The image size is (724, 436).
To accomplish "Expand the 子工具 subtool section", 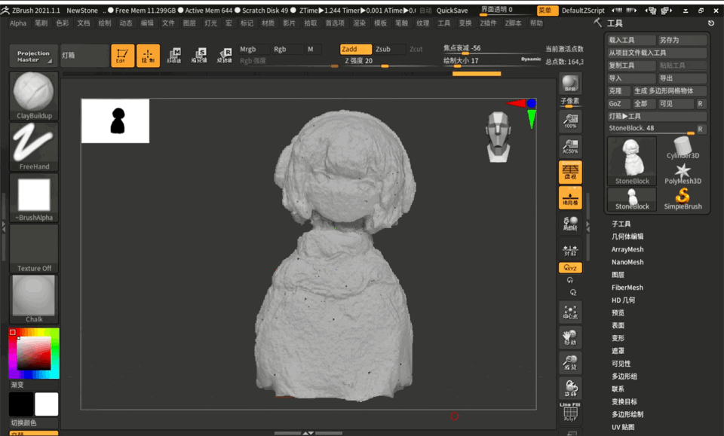I will coord(621,224).
